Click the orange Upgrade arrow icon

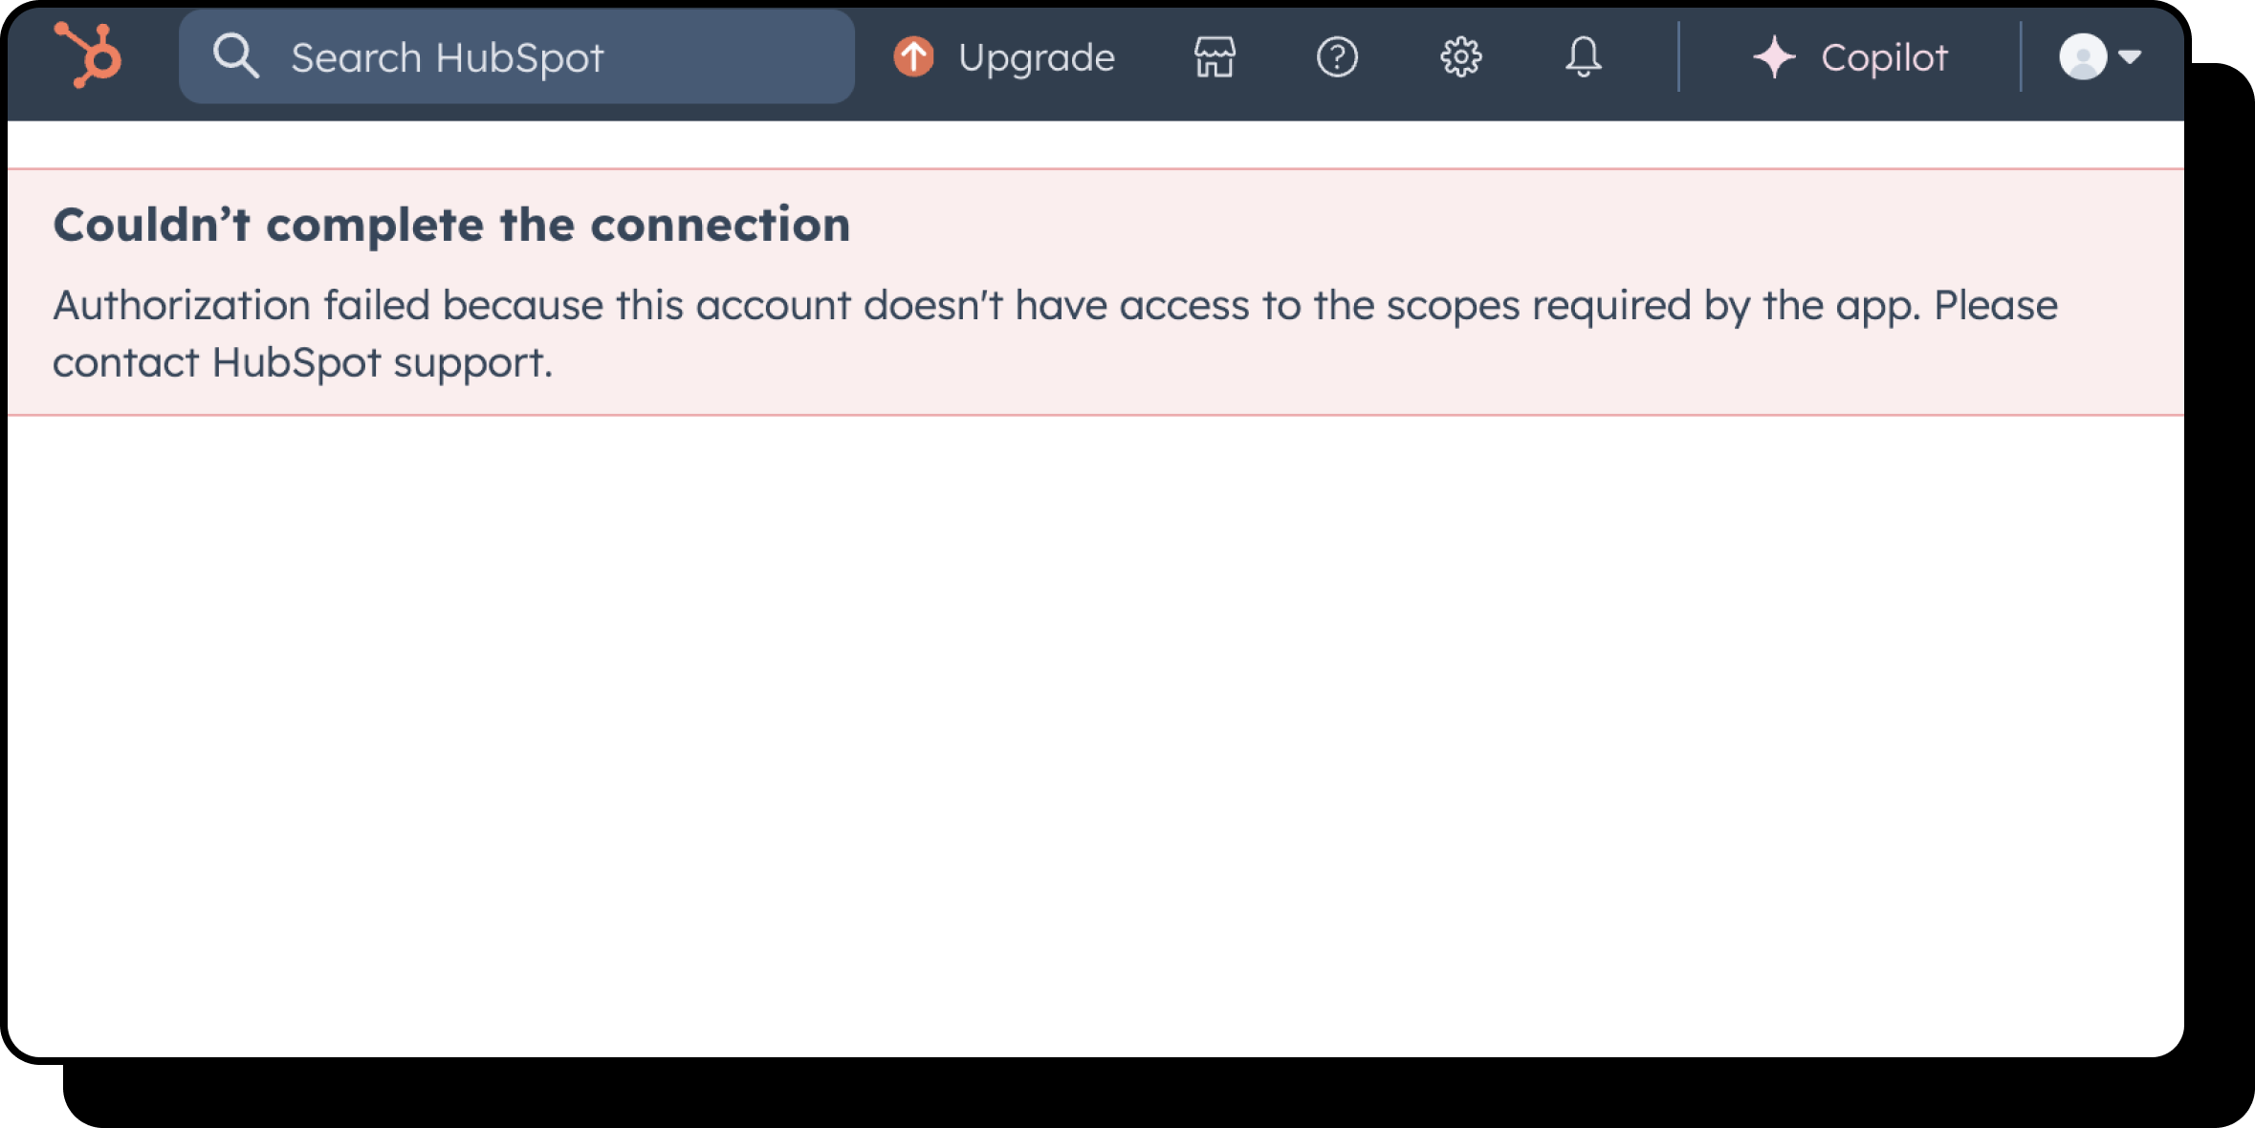click(x=913, y=56)
